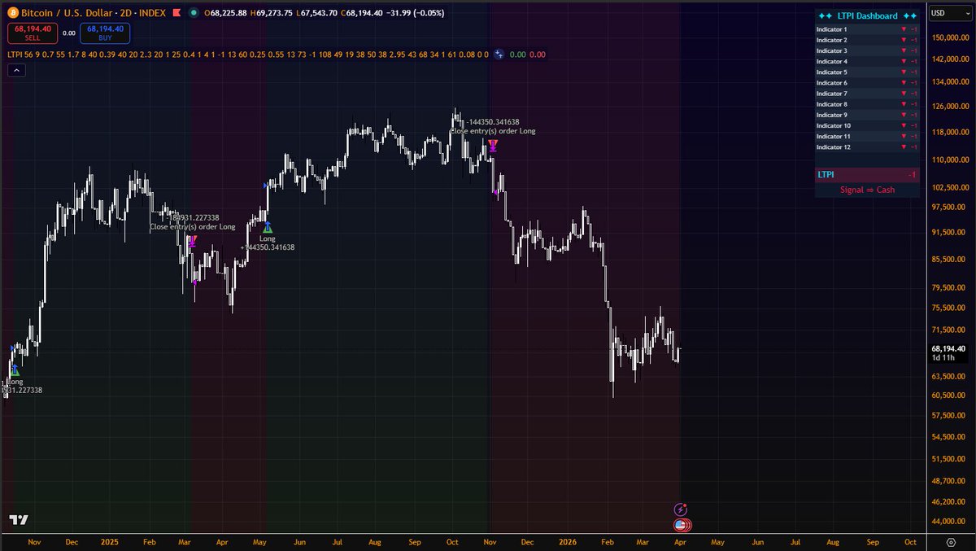Click the green market status dot
The image size is (976, 551).
point(194,14)
